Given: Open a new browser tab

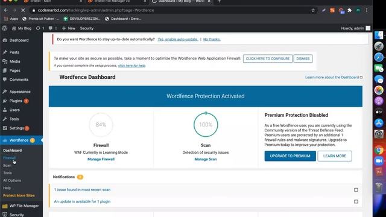Looking at the screenshot, I should (219, 1).
